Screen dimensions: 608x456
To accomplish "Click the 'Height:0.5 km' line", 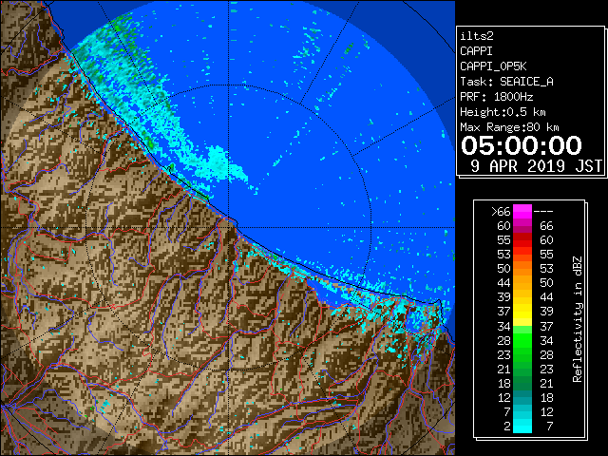I will coord(503,112).
